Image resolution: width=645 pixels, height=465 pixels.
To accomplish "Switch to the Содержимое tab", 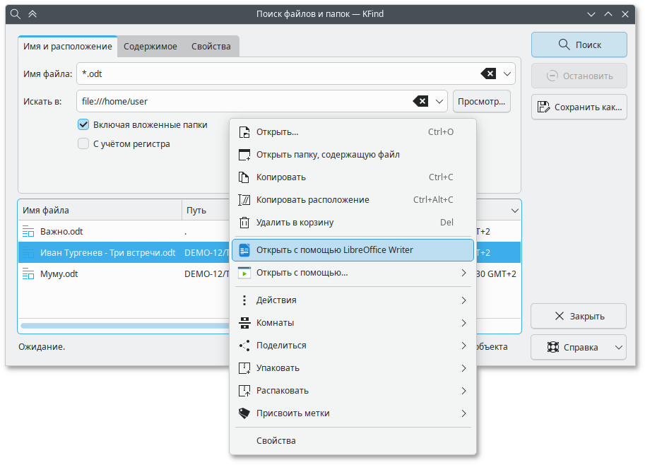I will point(150,47).
